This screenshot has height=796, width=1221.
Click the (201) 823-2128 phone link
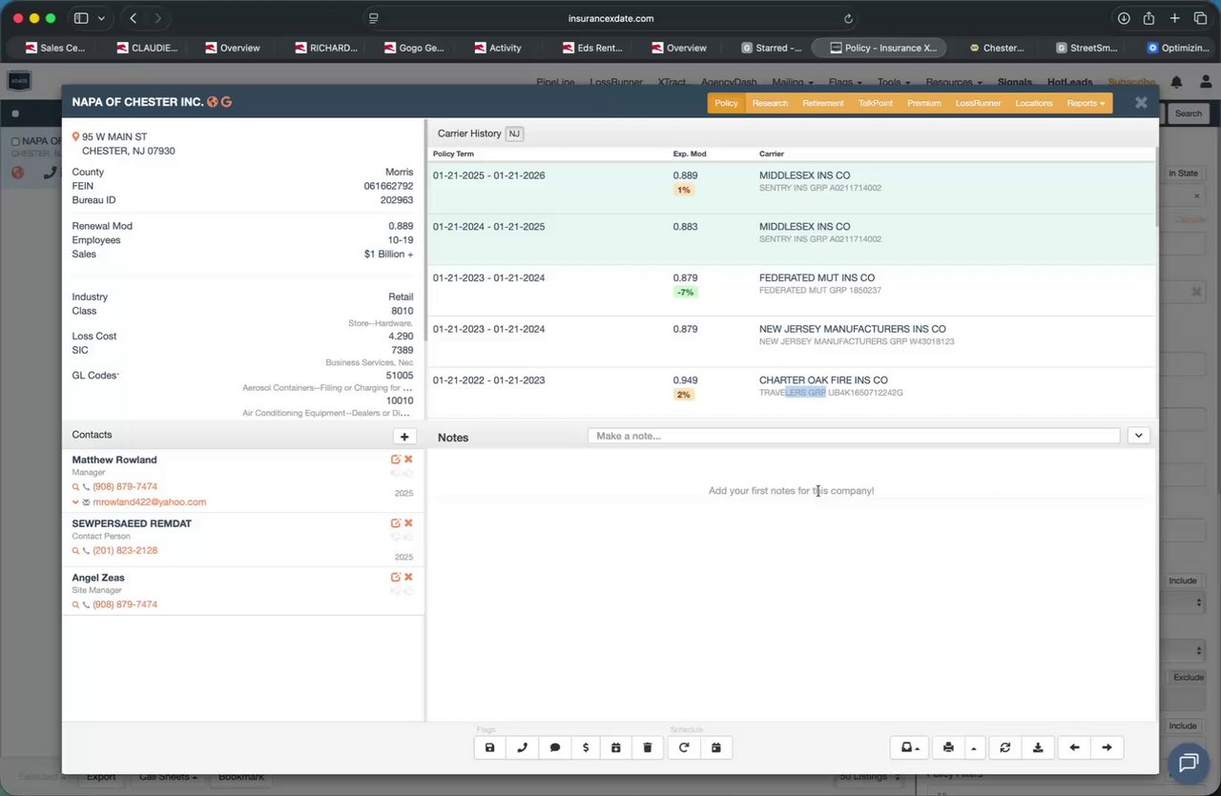(x=125, y=551)
